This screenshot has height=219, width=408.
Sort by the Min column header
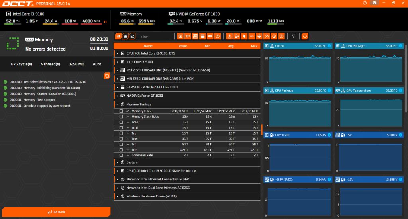[207, 46]
